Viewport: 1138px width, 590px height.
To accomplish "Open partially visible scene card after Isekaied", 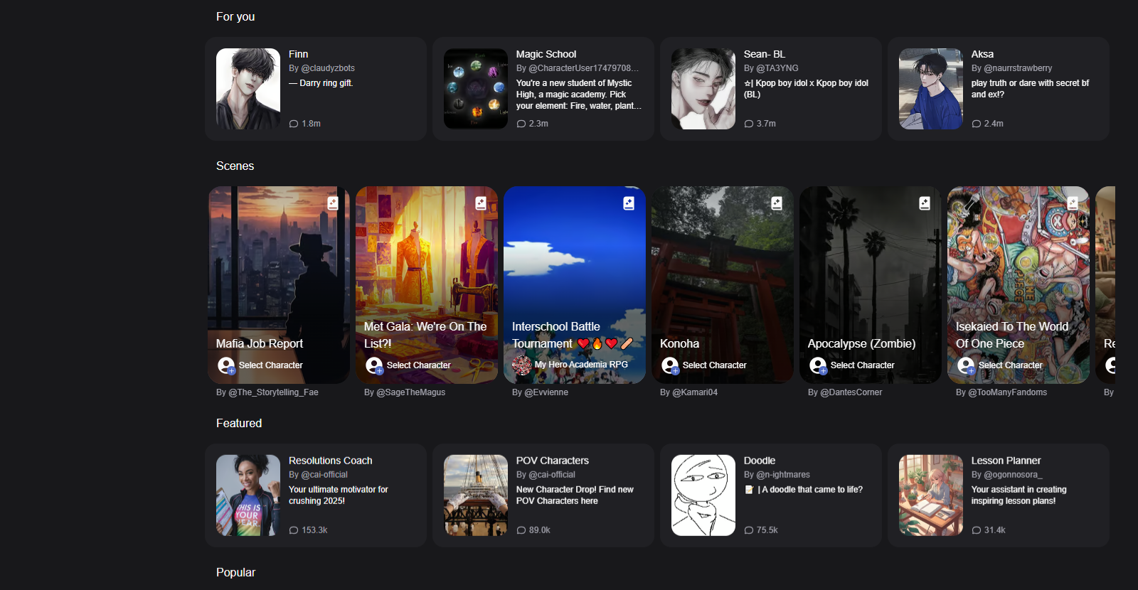I will (x=1105, y=285).
